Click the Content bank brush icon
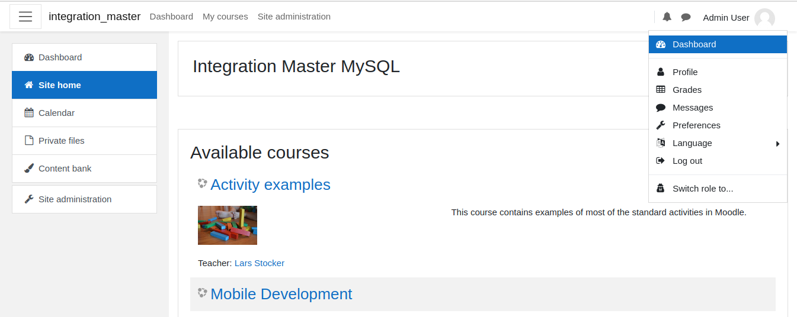The width and height of the screenshot is (797, 317). [x=29, y=169]
